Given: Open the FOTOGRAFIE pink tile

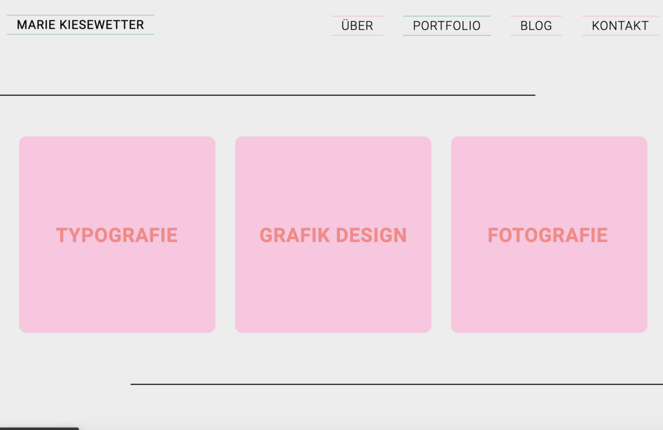Looking at the screenshot, I should tap(549, 234).
